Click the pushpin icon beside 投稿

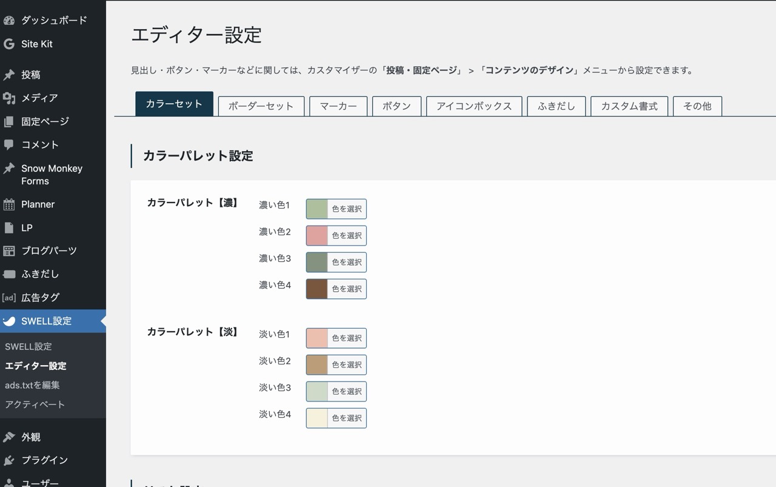(9, 75)
